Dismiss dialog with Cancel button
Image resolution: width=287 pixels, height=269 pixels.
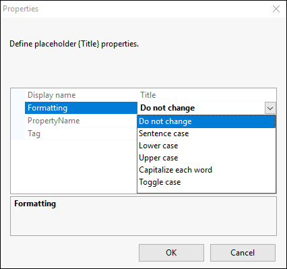click(243, 253)
